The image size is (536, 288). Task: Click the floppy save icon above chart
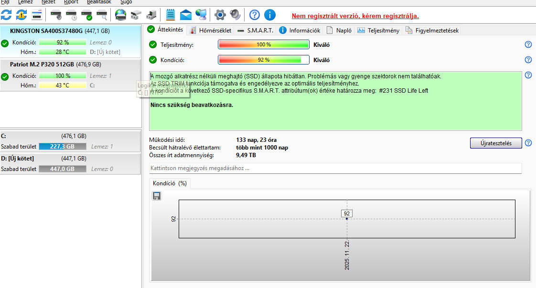(157, 196)
